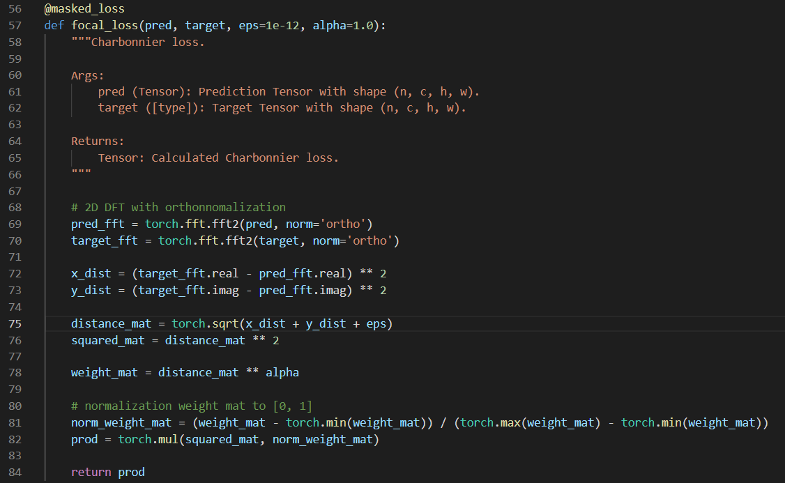This screenshot has width=785, height=483.
Task: Click the target_fft variable on line 70
Action: click(x=104, y=240)
